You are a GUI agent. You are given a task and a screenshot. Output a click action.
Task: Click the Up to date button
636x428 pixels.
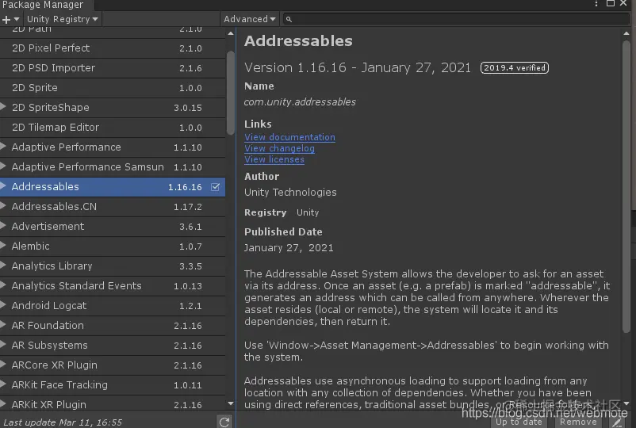pos(519,422)
